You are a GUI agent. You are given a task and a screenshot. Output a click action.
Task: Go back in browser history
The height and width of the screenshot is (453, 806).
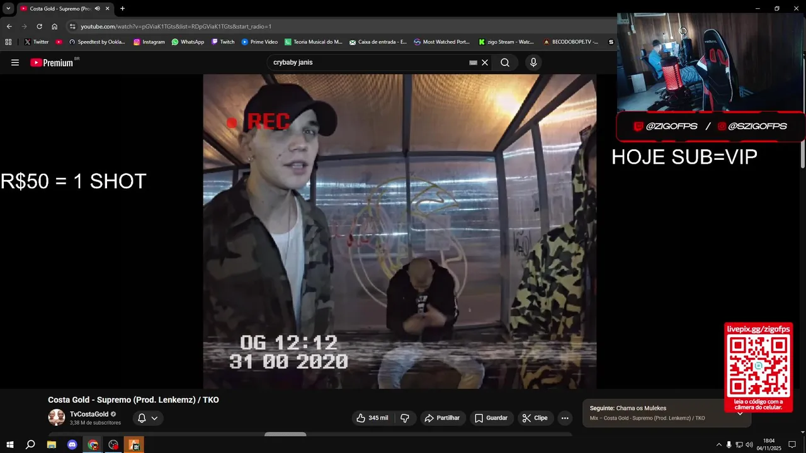9,26
